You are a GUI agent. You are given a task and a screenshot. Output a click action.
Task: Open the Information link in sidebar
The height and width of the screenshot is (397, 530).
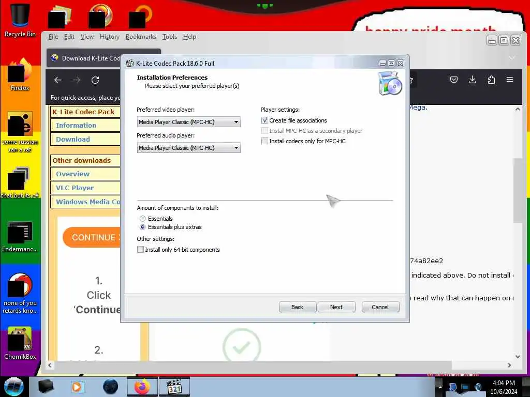click(76, 125)
